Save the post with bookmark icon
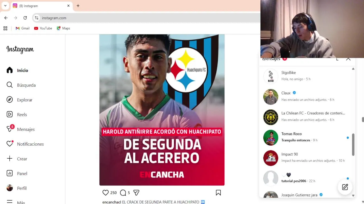This screenshot has height=204, width=364. pyautogui.click(x=218, y=193)
